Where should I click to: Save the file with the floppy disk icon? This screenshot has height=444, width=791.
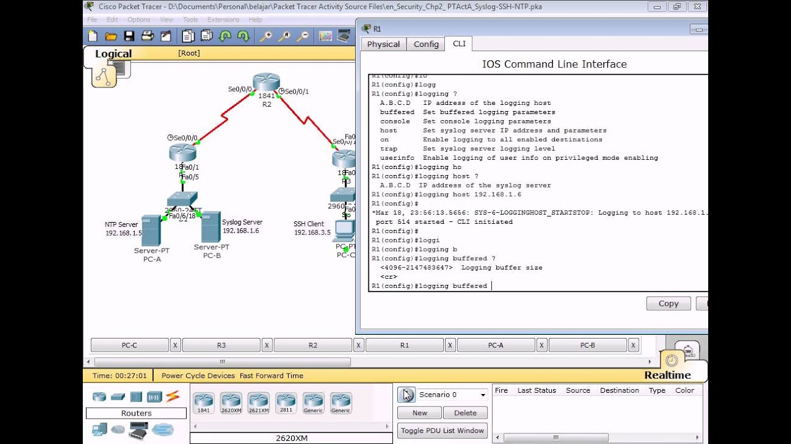pyautogui.click(x=129, y=36)
